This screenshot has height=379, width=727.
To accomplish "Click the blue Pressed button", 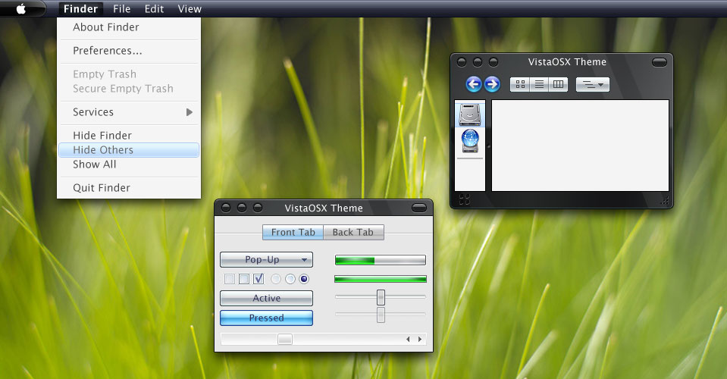I will click(266, 318).
